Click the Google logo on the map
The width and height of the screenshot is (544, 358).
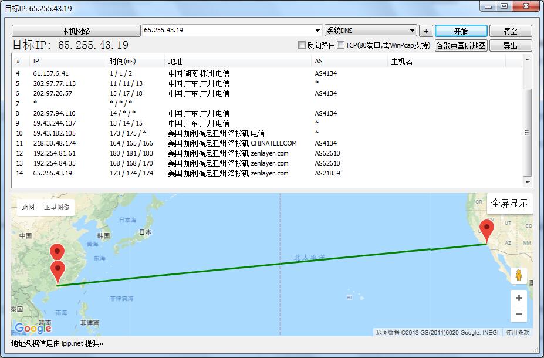tap(33, 328)
